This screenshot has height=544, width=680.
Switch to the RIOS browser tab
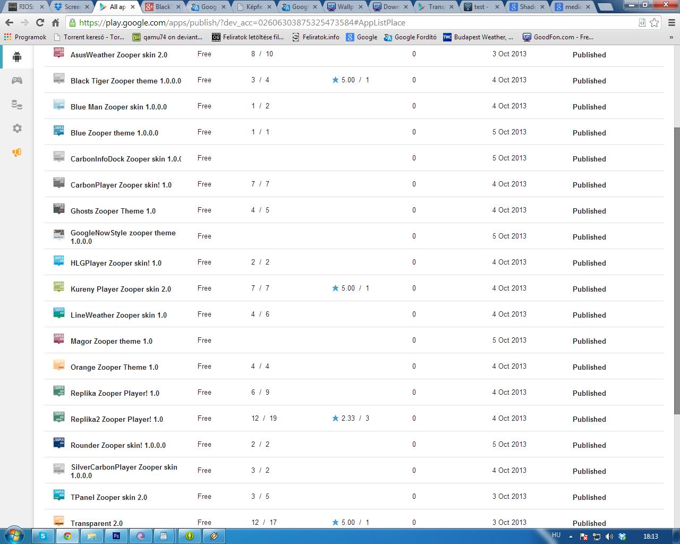click(x=25, y=7)
